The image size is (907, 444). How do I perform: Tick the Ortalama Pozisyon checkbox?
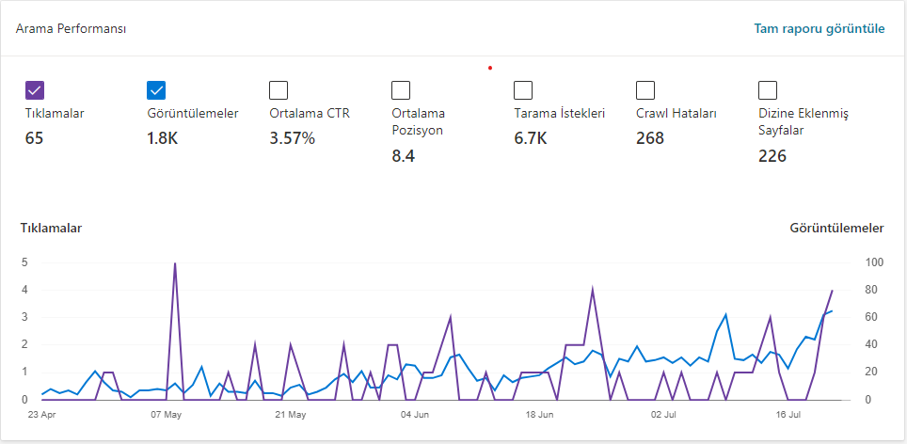tap(401, 90)
